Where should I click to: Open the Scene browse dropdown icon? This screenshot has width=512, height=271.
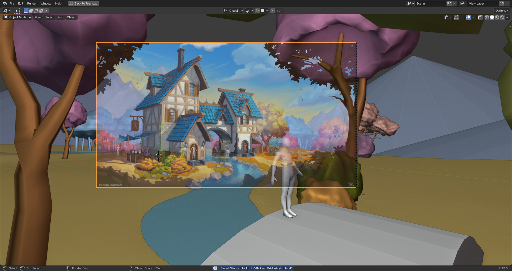pos(410,3)
